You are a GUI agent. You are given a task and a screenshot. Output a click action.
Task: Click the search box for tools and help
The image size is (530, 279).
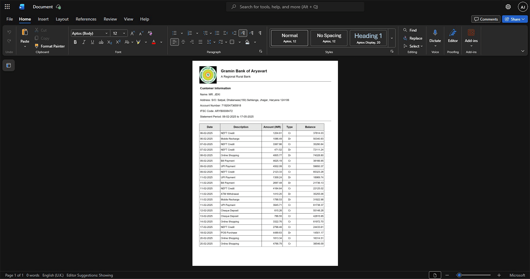pyautogui.click(x=295, y=7)
